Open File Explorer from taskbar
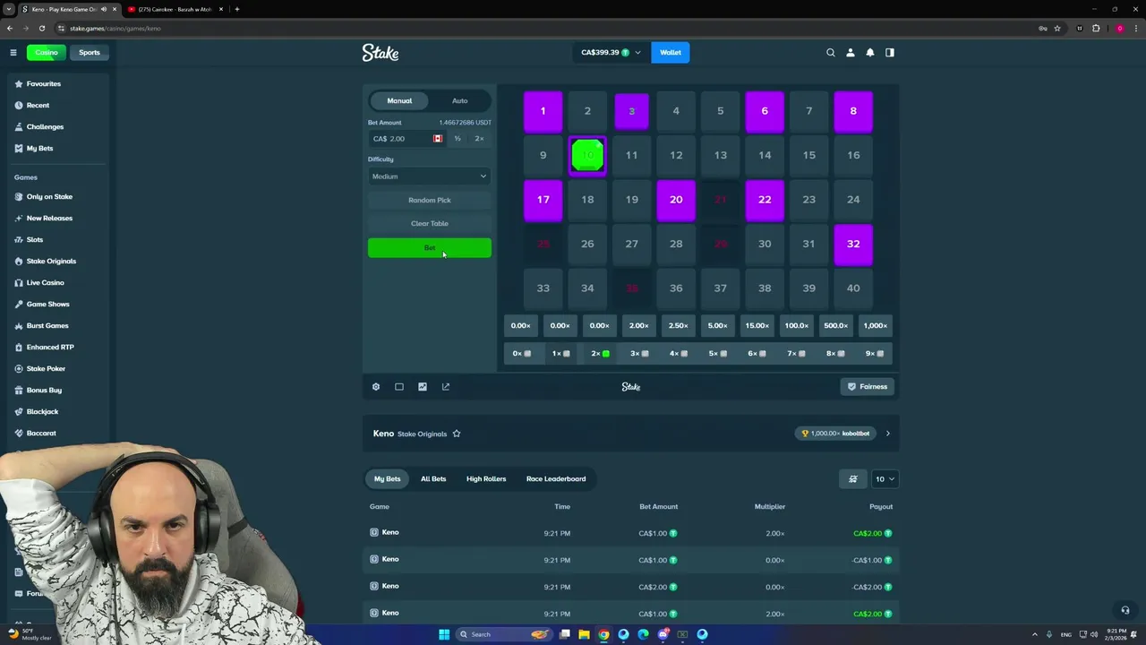The image size is (1146, 645). [585, 634]
